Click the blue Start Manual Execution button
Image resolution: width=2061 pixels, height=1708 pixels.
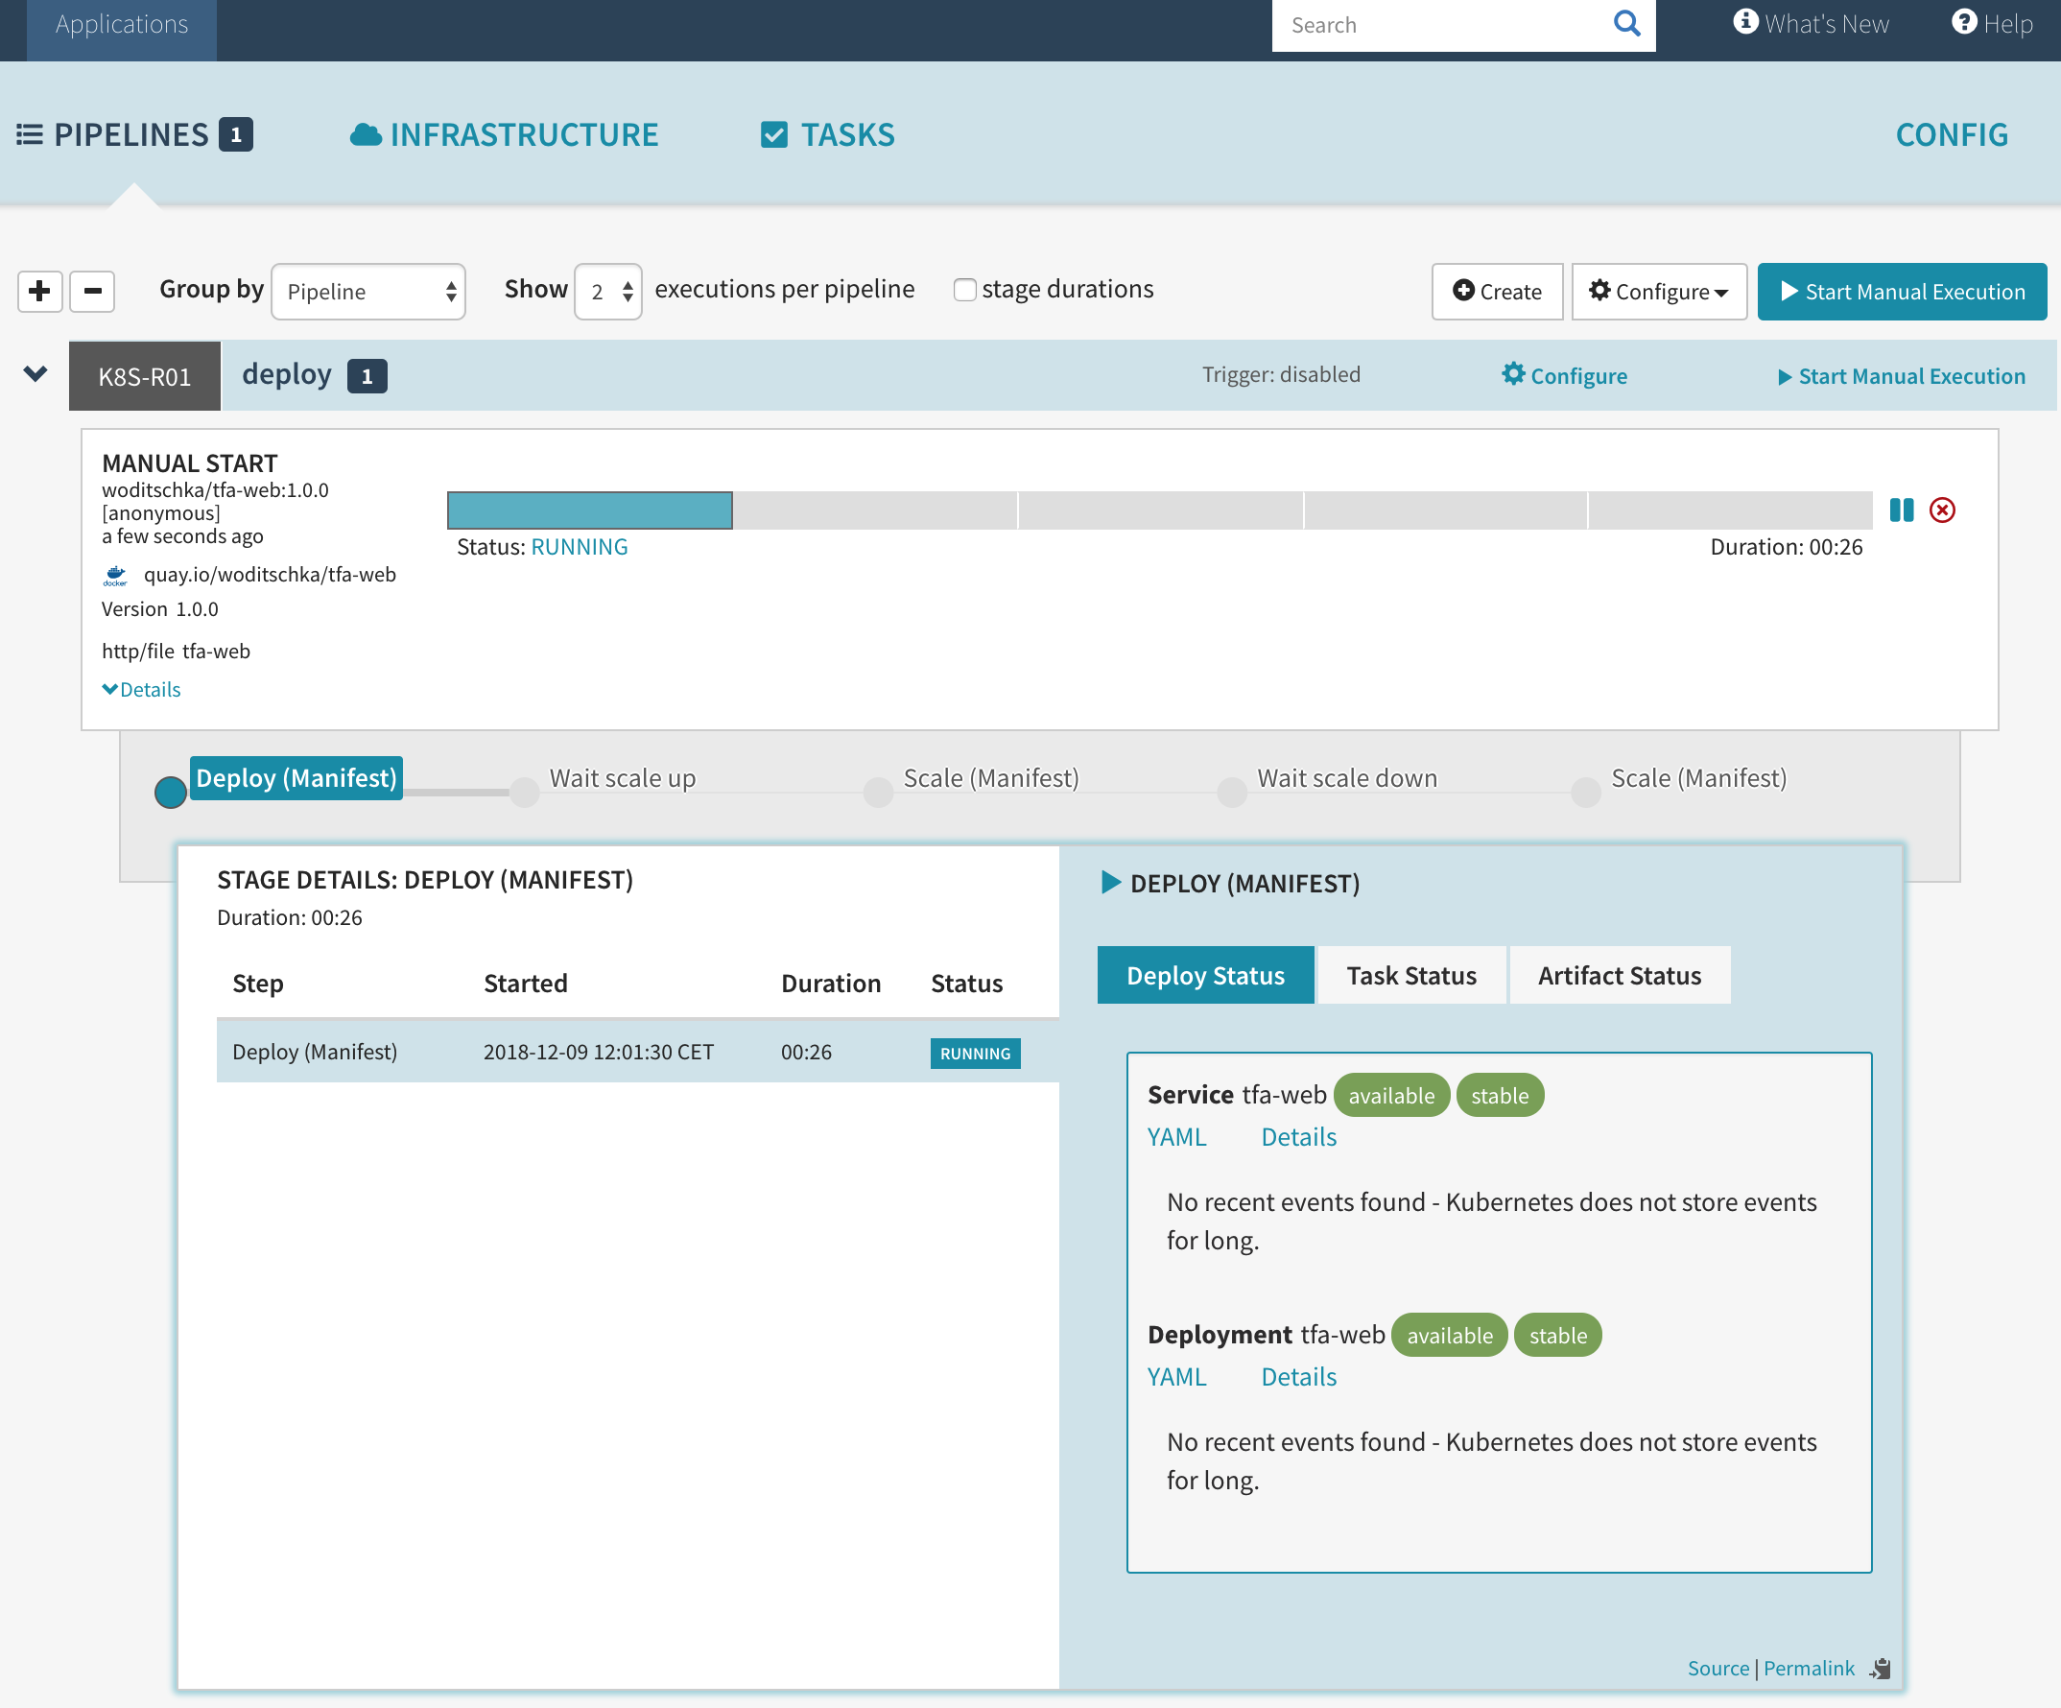tap(1901, 292)
